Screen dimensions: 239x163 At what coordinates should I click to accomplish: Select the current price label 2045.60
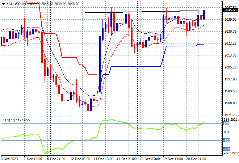(230, 10)
